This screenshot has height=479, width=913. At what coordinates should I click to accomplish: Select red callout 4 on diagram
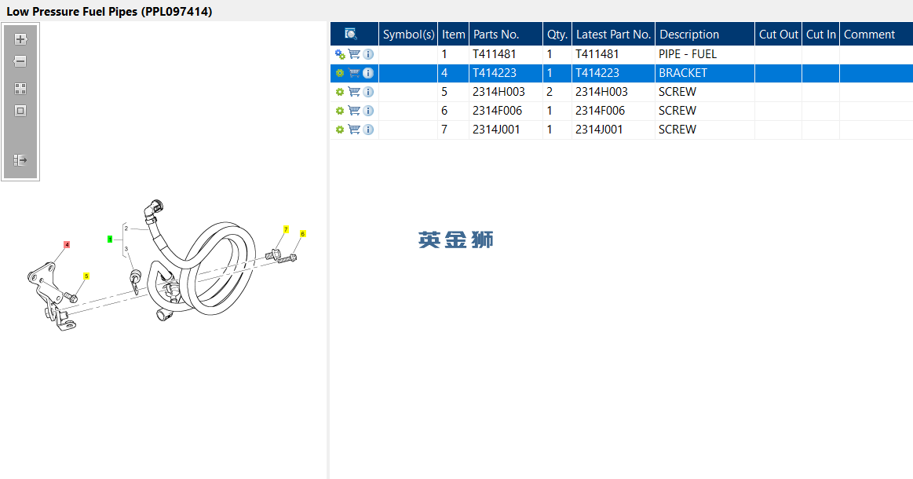pos(67,245)
